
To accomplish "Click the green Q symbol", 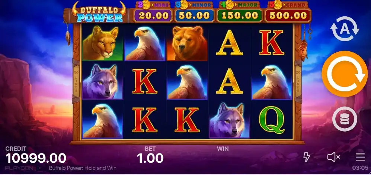I will (x=271, y=120).
